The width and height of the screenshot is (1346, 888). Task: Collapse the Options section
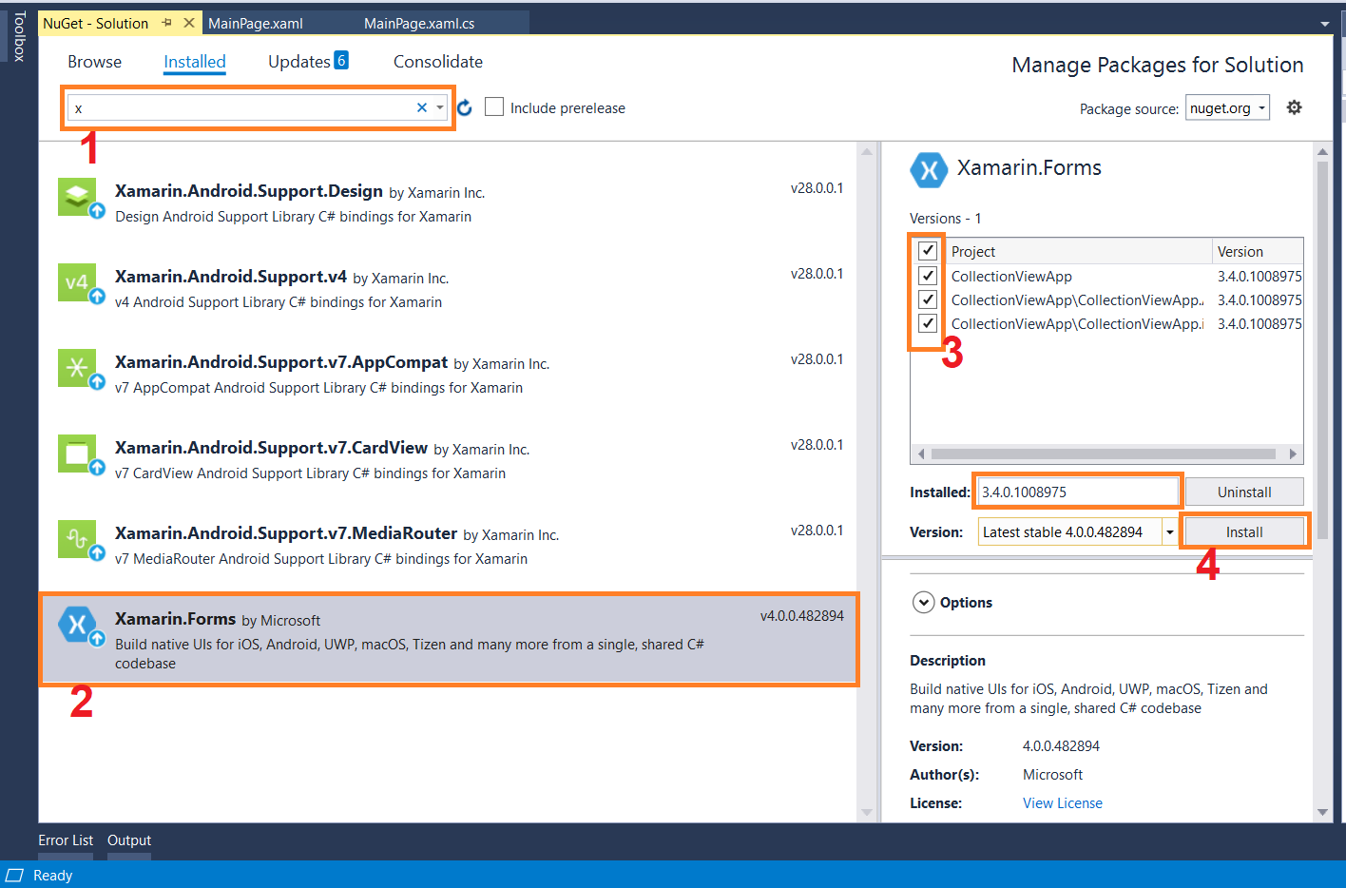coord(923,602)
